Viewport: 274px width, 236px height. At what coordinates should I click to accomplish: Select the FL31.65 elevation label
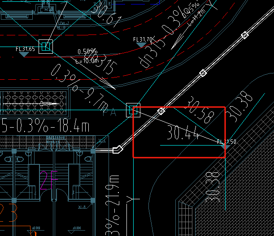point(26,49)
